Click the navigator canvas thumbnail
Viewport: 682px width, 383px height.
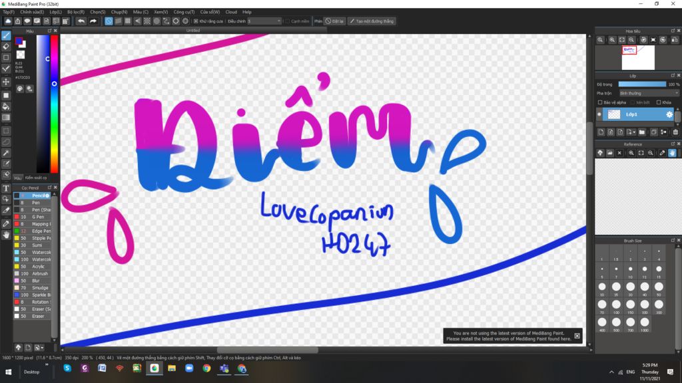638,57
